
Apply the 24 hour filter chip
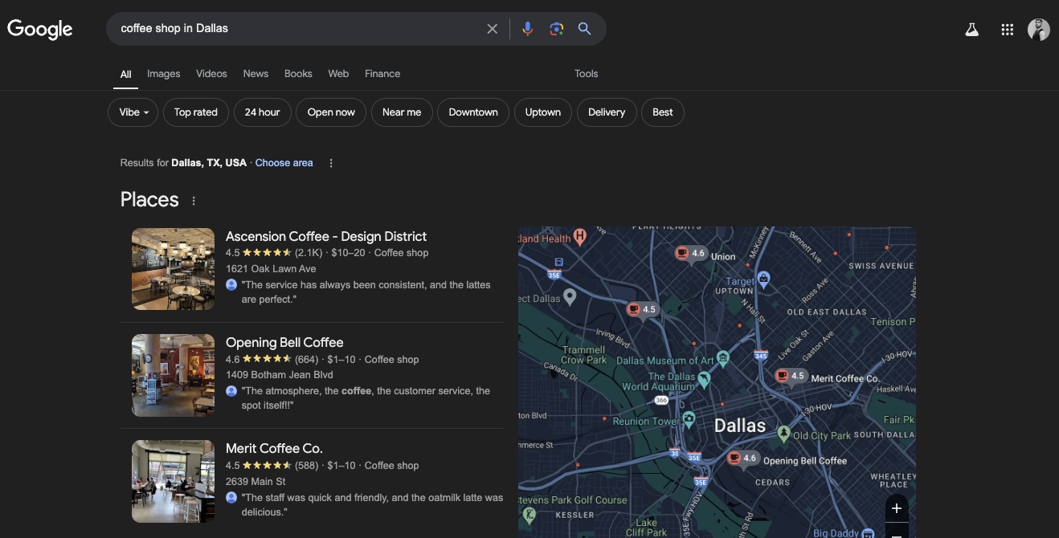point(263,112)
